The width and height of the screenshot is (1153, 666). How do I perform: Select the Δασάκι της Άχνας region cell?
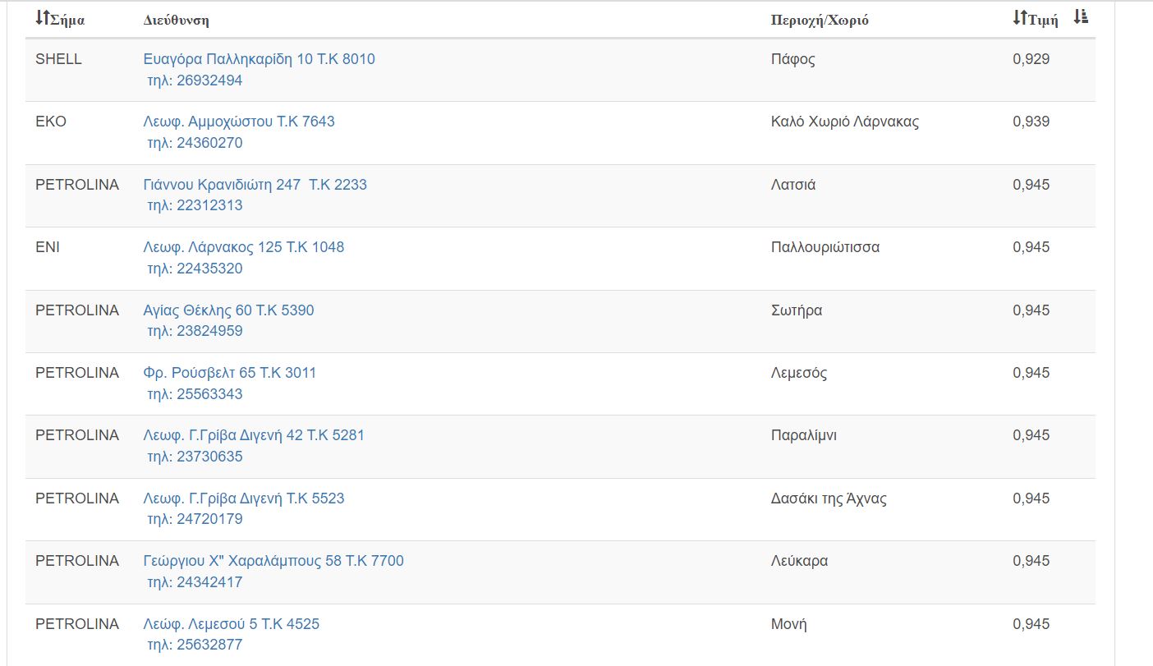click(x=829, y=498)
